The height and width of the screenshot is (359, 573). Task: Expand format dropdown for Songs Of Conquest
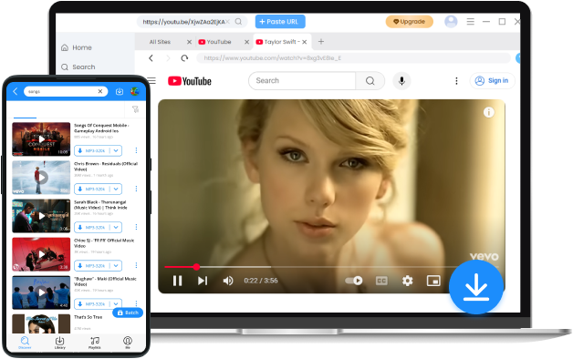coord(116,150)
